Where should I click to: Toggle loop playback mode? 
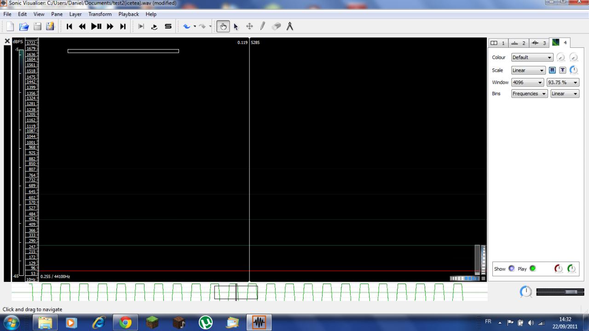[x=155, y=27]
